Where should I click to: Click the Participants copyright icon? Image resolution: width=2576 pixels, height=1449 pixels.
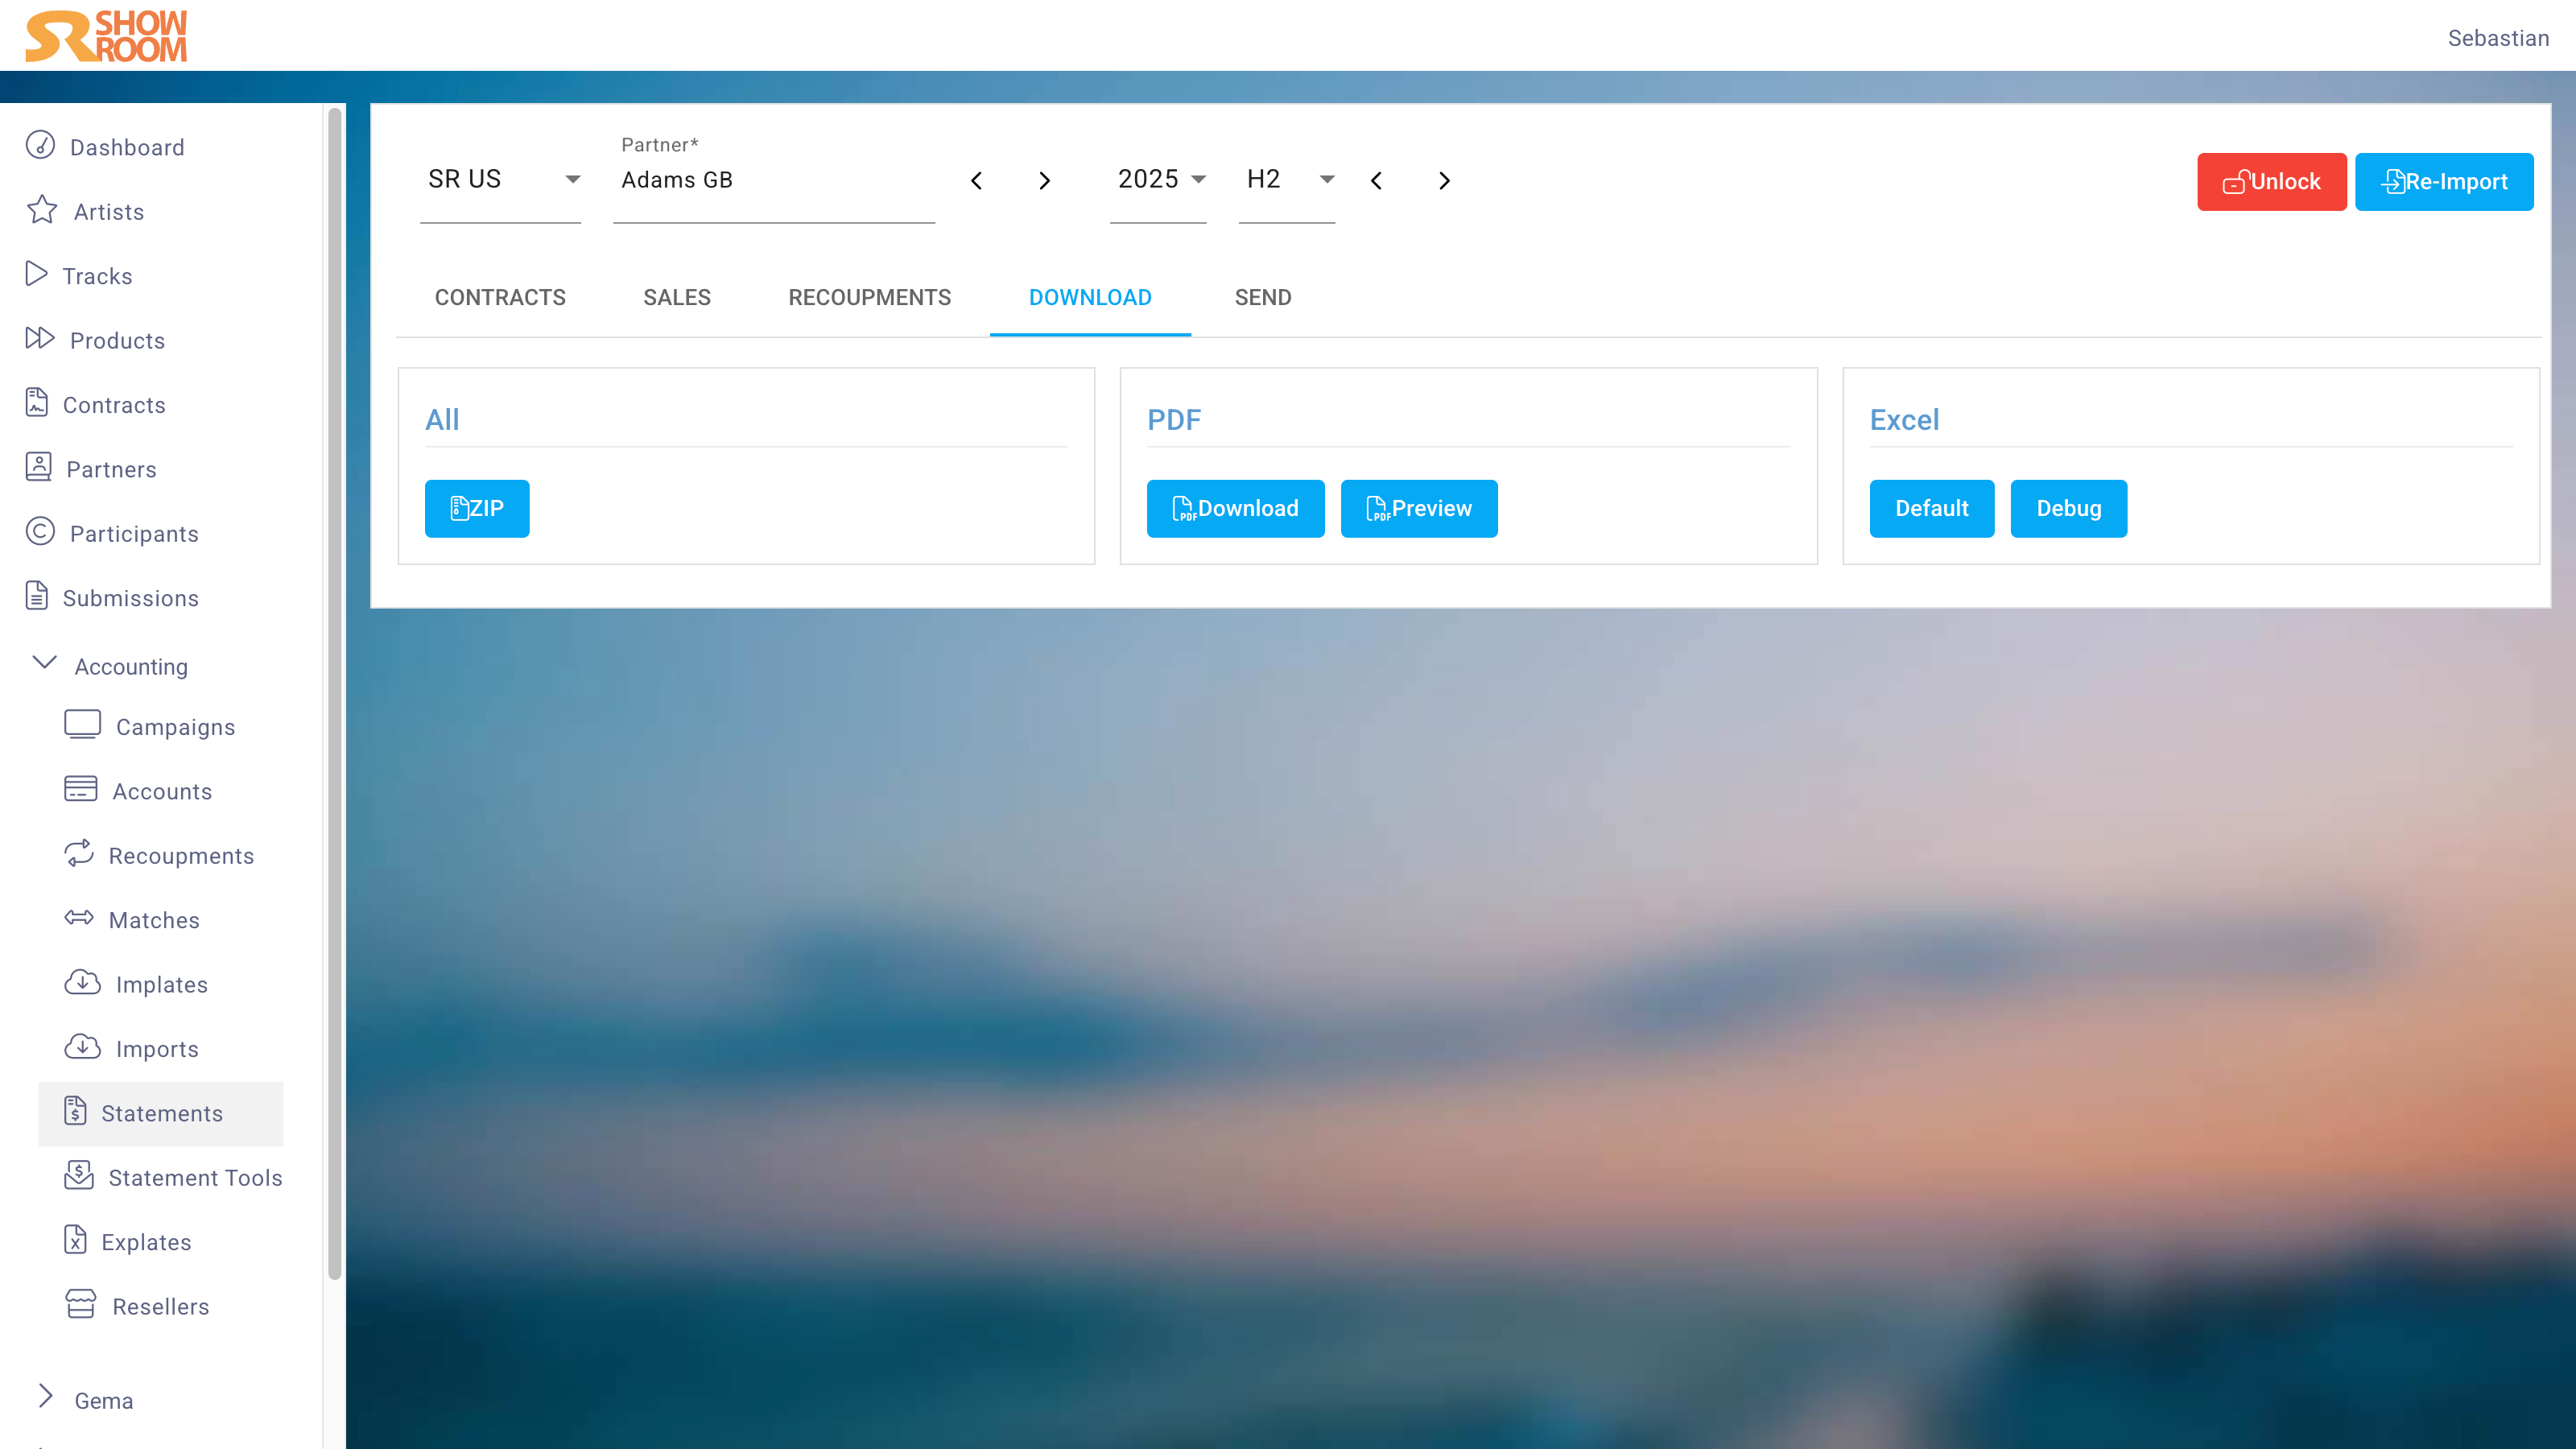point(40,532)
